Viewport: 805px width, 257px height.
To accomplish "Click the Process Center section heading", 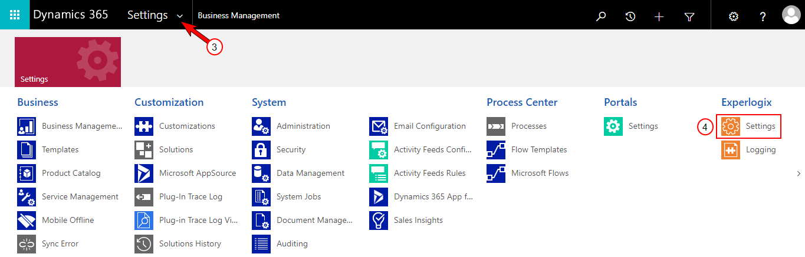I will tap(522, 102).
